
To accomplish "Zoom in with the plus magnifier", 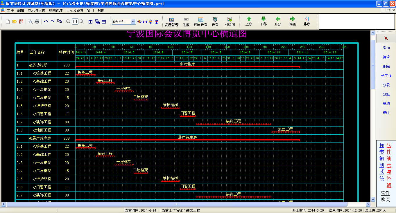I will tap(82, 21).
